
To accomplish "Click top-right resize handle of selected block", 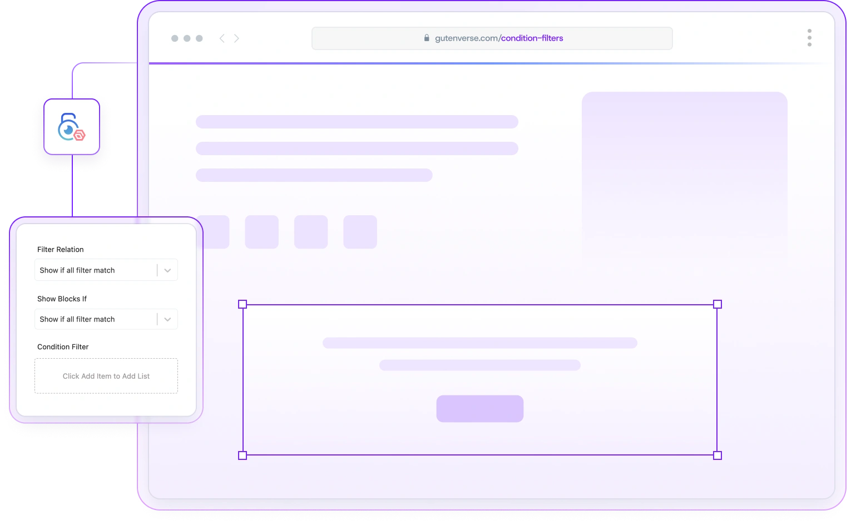I will tap(718, 304).
